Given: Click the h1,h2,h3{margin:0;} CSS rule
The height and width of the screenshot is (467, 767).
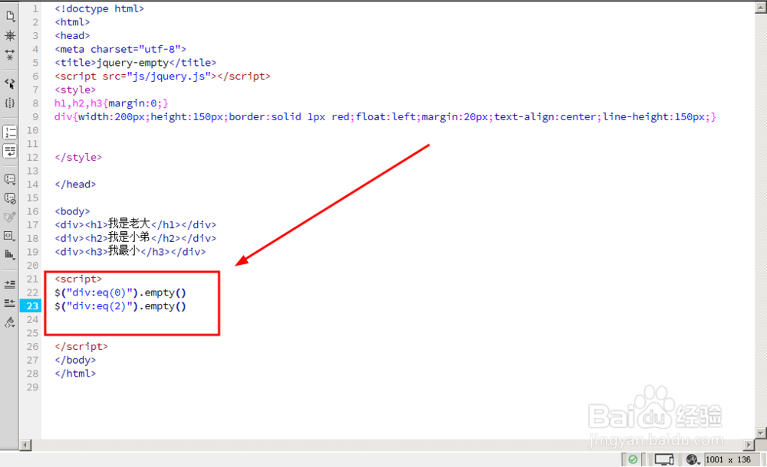Looking at the screenshot, I should [x=111, y=103].
